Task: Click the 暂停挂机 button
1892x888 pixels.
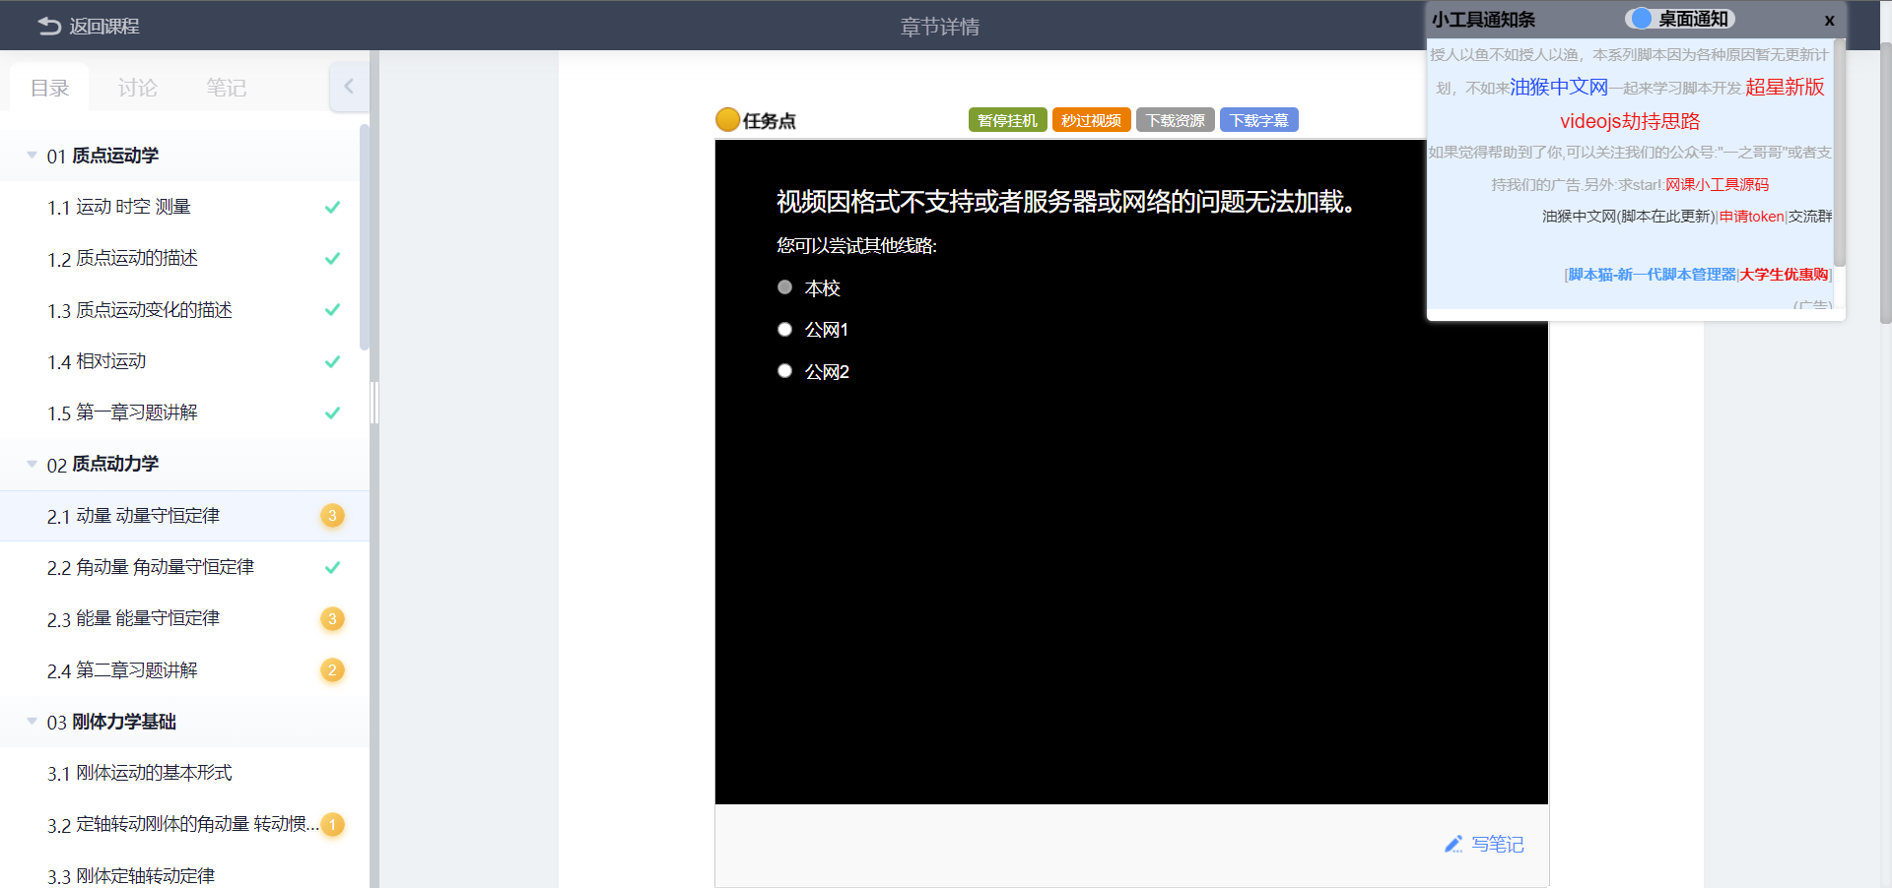Action: click(x=1007, y=120)
